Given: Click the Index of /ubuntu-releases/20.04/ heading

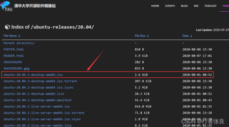Looking at the screenshot, I should 53,27.
